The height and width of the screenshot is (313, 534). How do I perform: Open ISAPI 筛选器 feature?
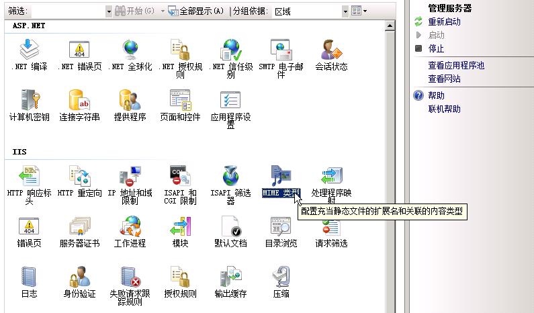coord(231,185)
